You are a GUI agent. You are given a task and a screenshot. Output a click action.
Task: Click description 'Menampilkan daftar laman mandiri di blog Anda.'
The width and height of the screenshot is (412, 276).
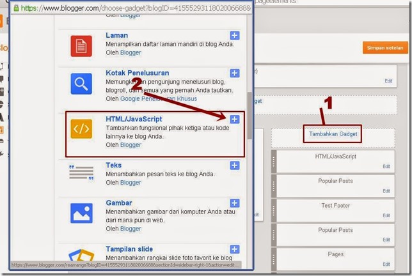[170, 44]
